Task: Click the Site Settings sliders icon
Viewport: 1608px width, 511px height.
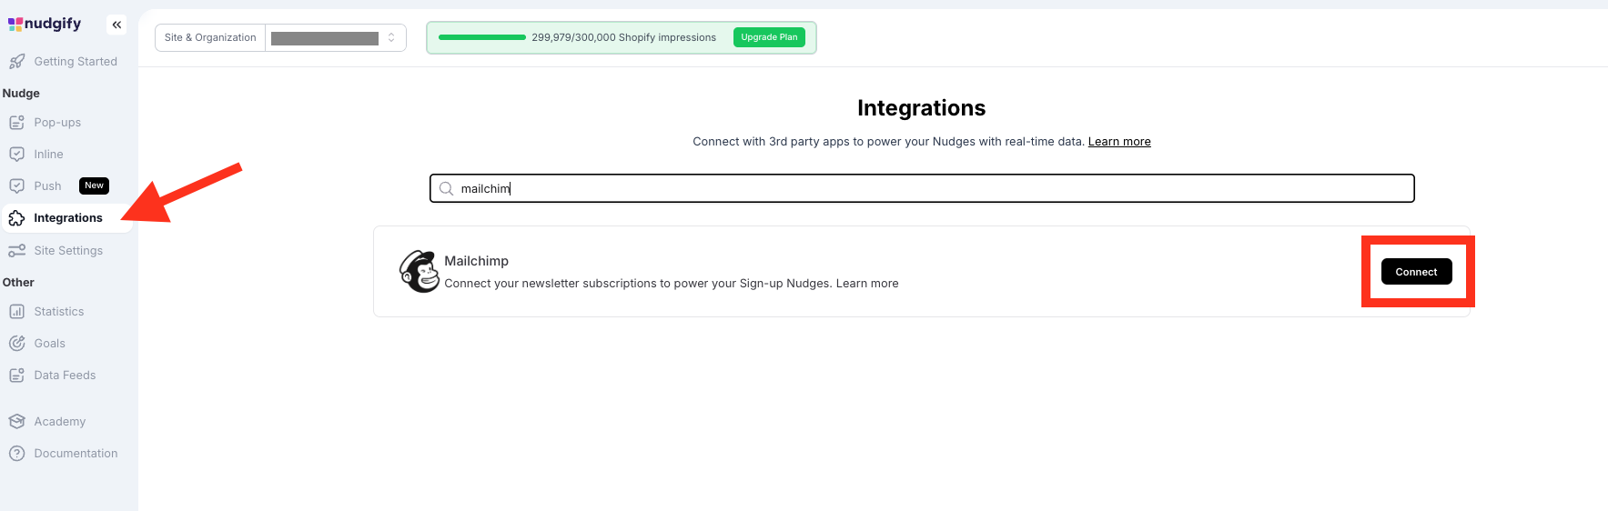Action: pyautogui.click(x=16, y=251)
